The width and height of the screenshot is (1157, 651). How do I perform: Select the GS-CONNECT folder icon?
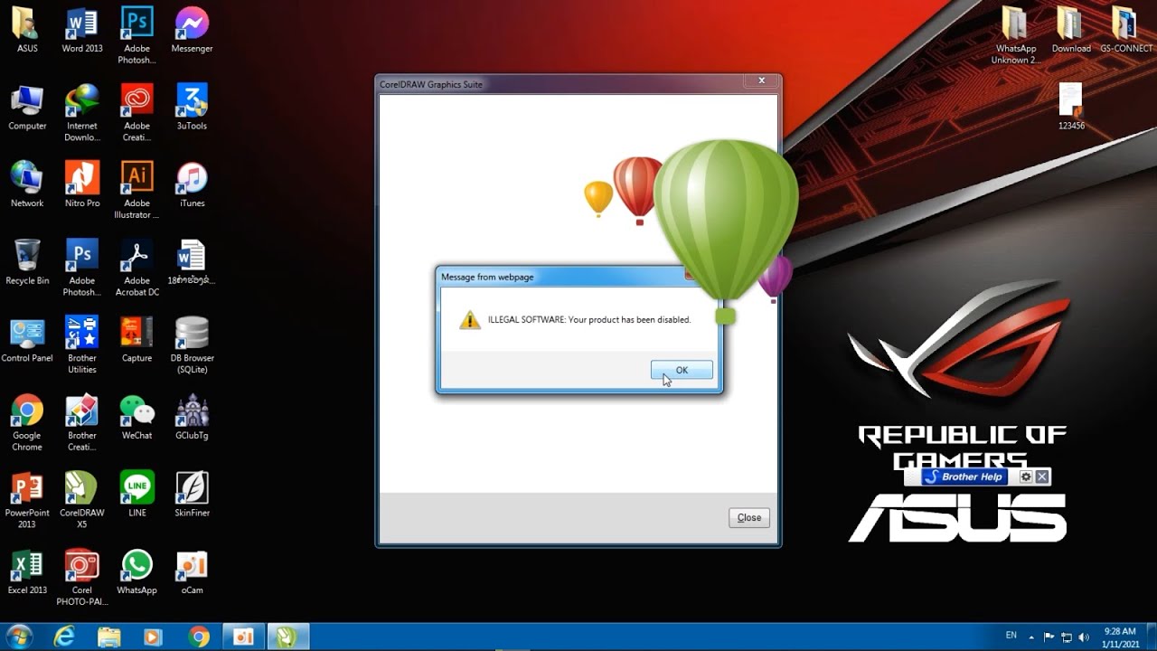click(x=1126, y=30)
